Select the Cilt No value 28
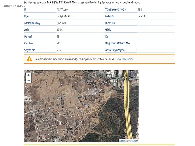 click(x=58, y=43)
